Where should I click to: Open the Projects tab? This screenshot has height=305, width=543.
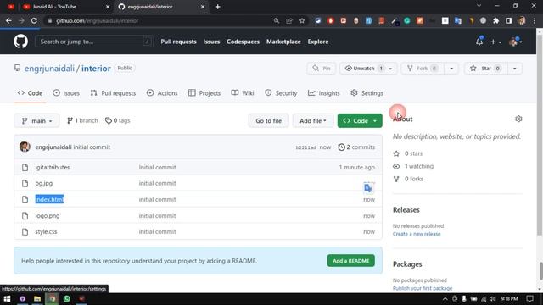pos(204,93)
